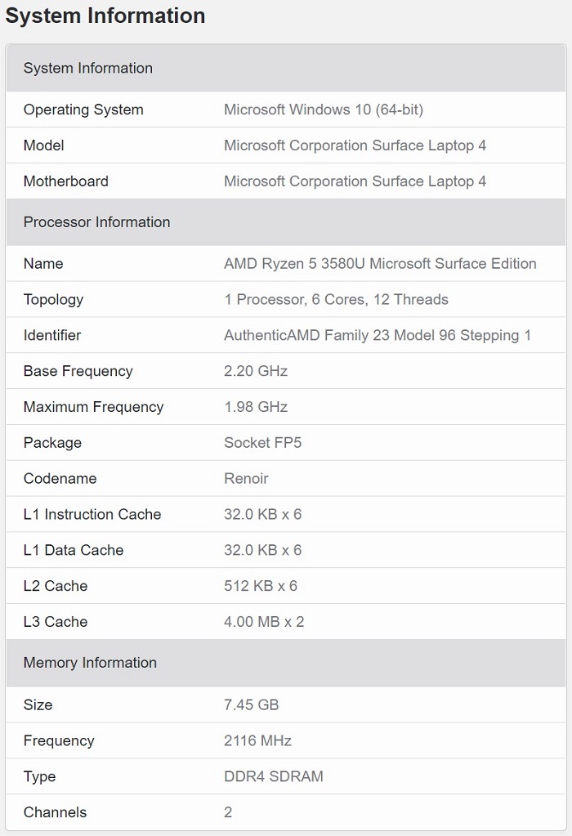Viewport: 572px width, 836px height.
Task: Click the Topology value showing 6 Cores
Action: tap(336, 300)
